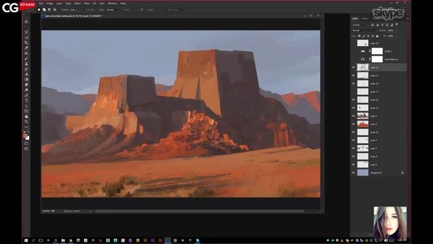
Task: Open File Explorer on taskbar
Action: point(63,241)
